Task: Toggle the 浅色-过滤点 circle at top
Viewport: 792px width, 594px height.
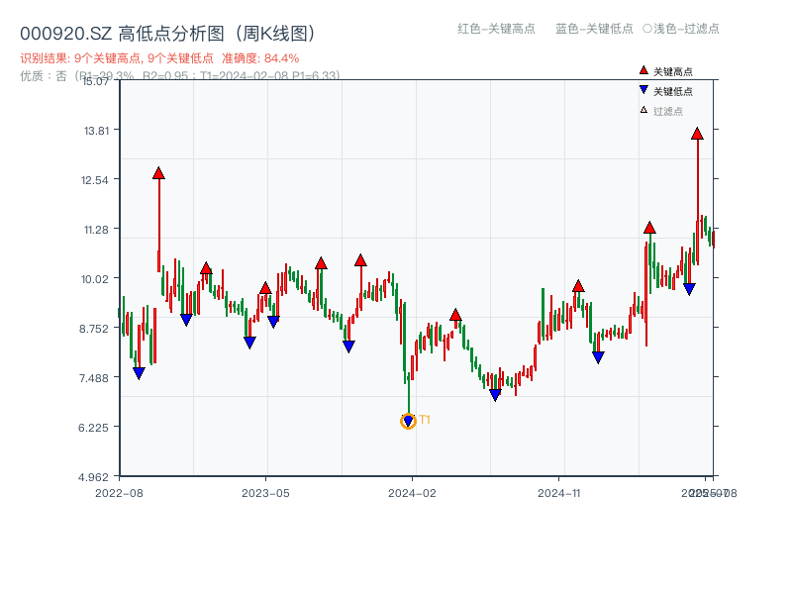Action: point(647,29)
